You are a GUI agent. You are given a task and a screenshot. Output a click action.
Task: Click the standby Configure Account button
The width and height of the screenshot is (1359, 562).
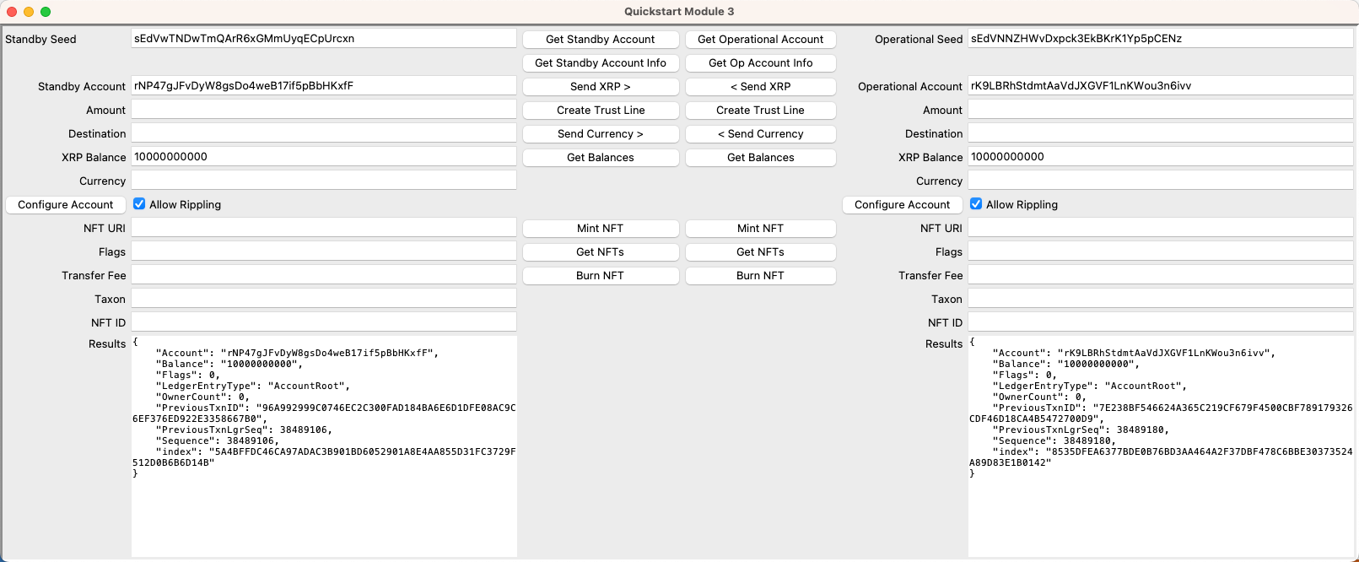(x=66, y=205)
